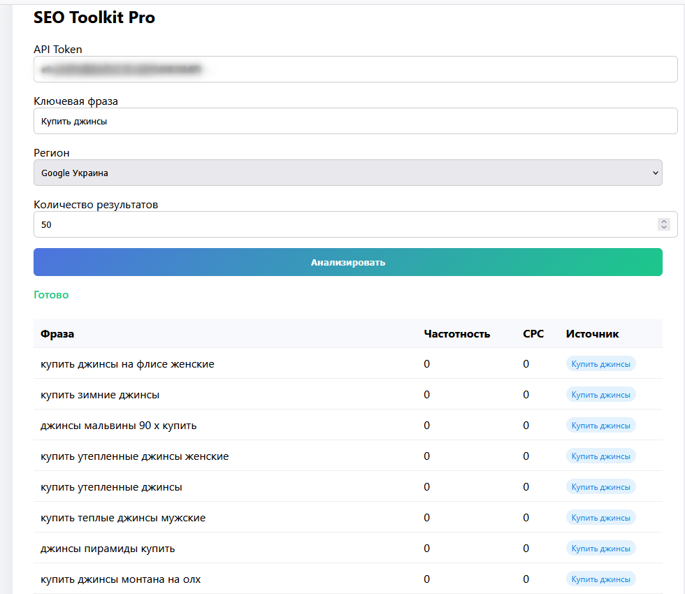
Task: Select the CPC column header
Action: pos(533,334)
